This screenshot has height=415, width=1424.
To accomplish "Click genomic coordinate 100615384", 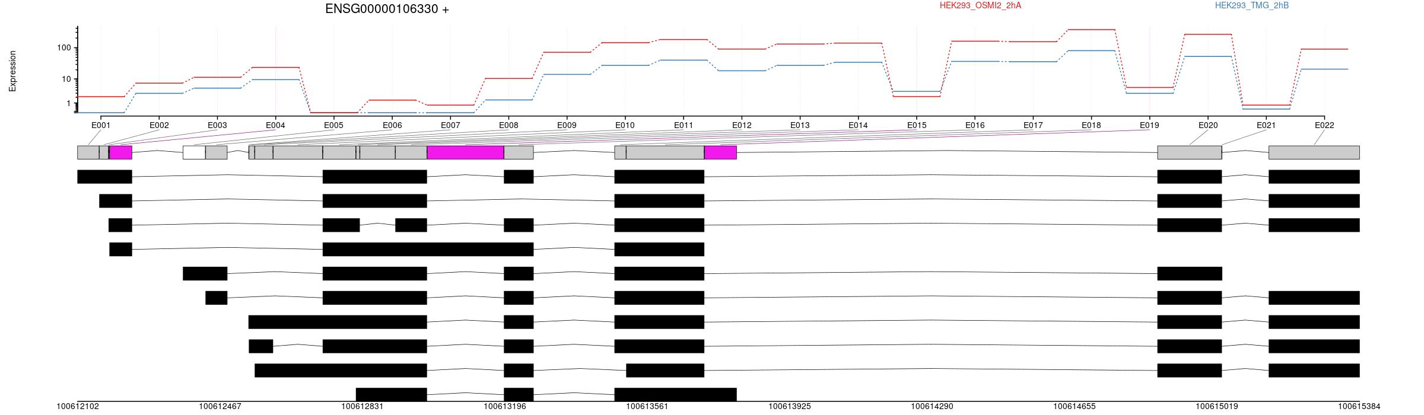I will point(1359,407).
